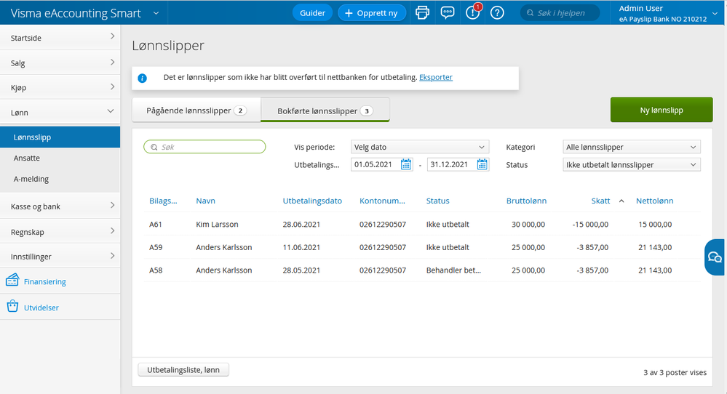Open the Admin User account menu

pyautogui.click(x=669, y=13)
